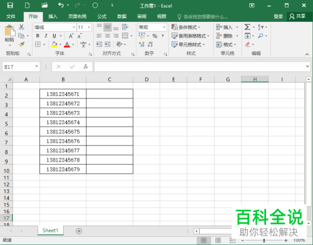Add a new sheet with plus button

click(x=79, y=231)
